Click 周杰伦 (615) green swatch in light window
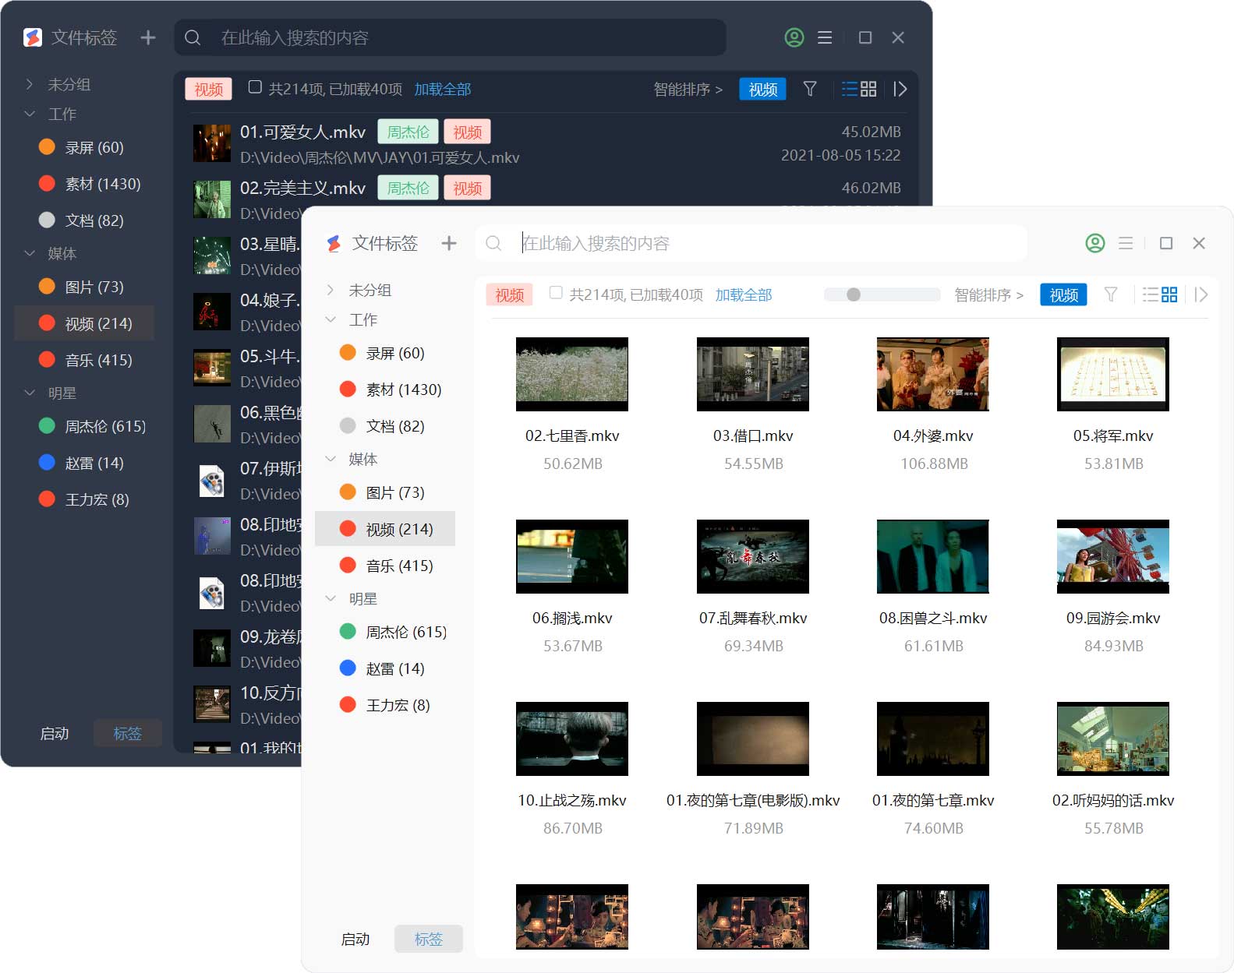Screen dimensions: 1234x973 348,631
